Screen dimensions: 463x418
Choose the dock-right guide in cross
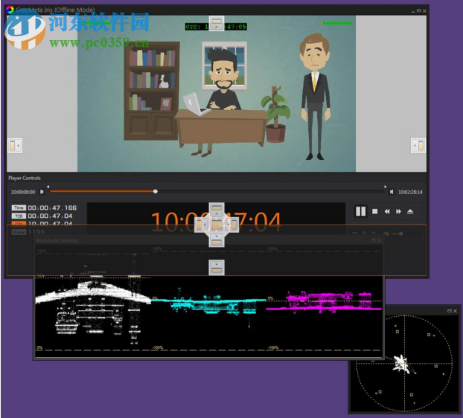coord(232,225)
